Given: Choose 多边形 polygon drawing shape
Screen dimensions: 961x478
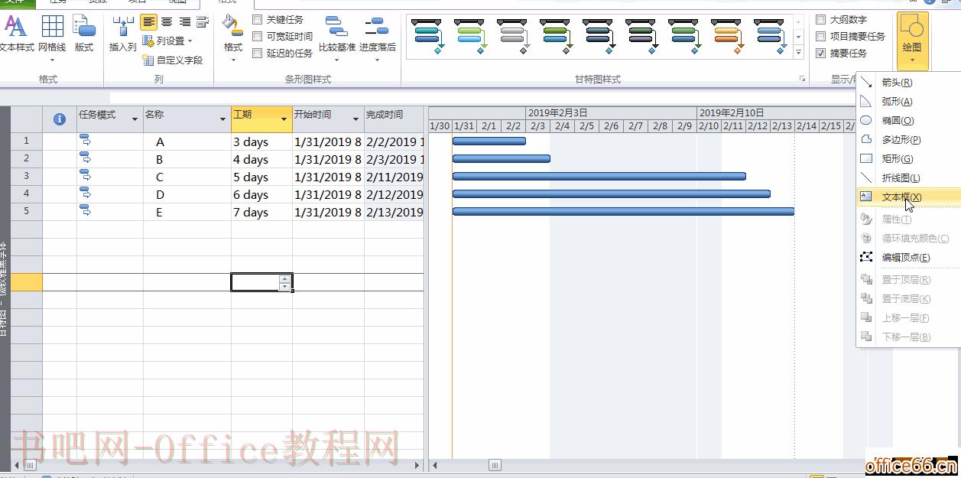Looking at the screenshot, I should tap(908, 140).
